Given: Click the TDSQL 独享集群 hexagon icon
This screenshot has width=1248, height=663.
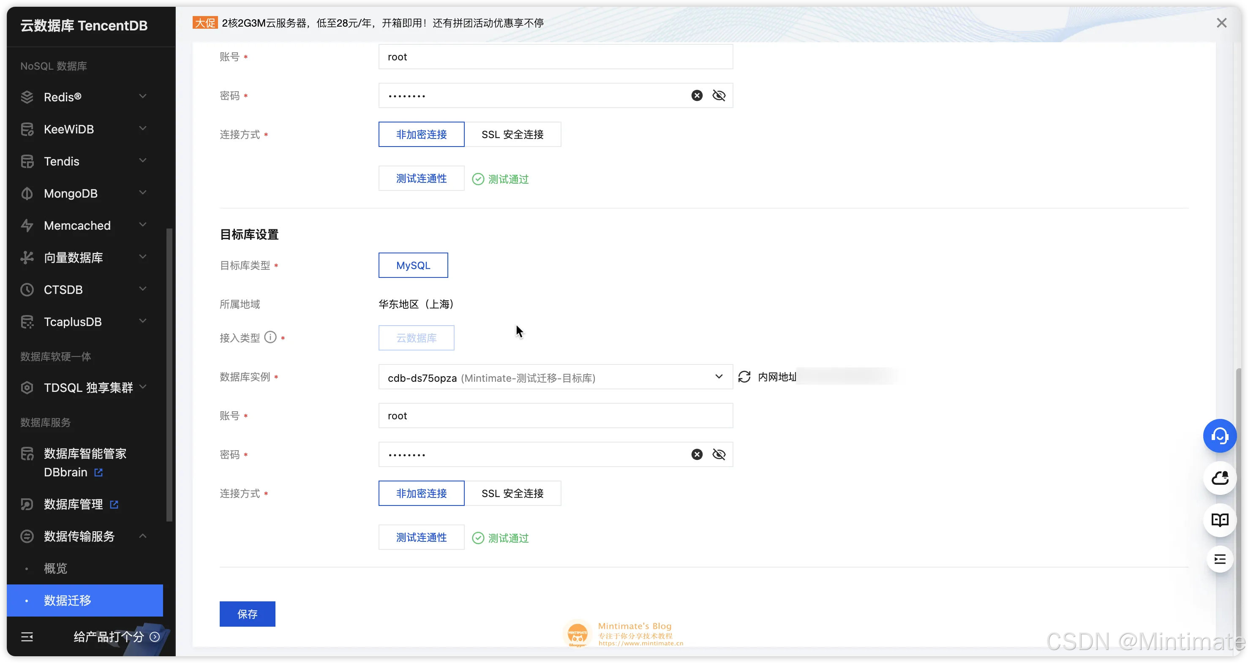Looking at the screenshot, I should pos(27,387).
